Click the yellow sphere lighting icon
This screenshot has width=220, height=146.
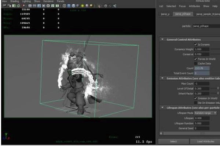pos(81,6)
